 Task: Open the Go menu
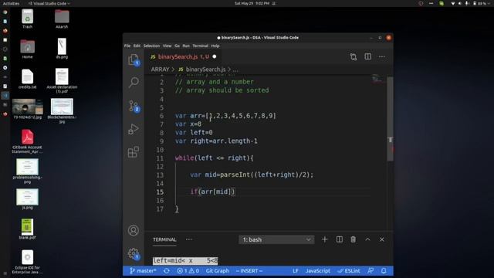click(177, 46)
